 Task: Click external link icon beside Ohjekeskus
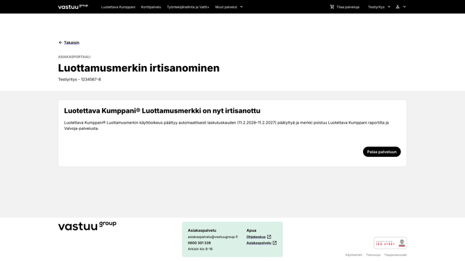point(269,237)
